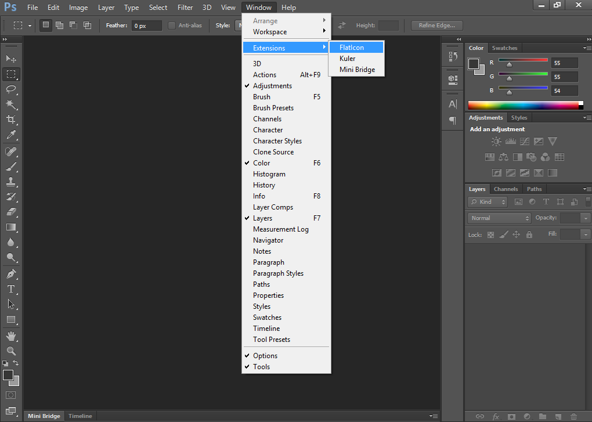This screenshot has height=422, width=592.
Task: Open the Mini Bridge panel flyout menu
Action: point(434,416)
